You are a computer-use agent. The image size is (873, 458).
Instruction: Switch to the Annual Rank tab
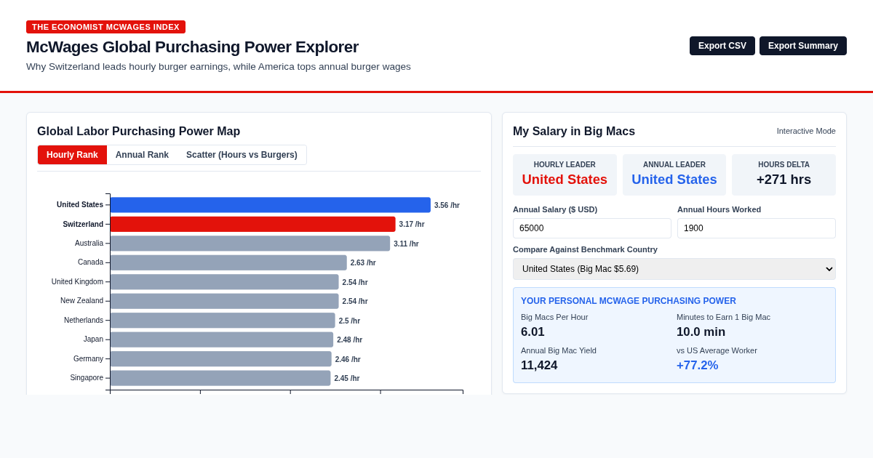point(142,155)
